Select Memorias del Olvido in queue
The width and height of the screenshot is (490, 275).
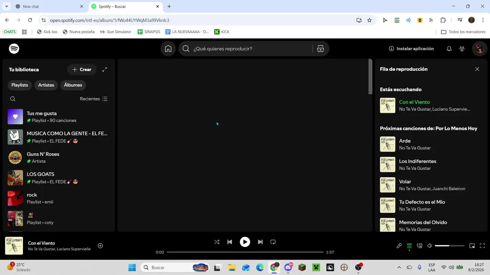point(431,225)
